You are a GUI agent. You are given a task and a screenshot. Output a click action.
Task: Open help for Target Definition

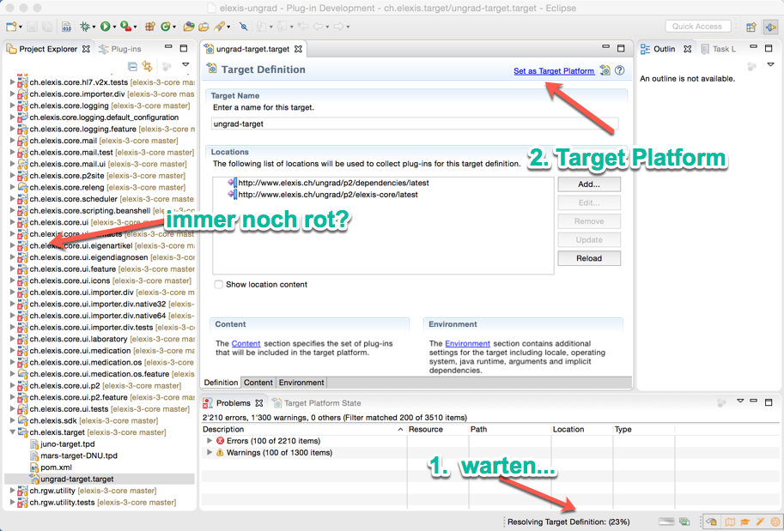pos(619,70)
